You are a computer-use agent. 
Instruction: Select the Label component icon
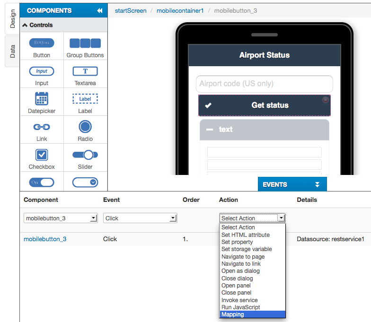tap(85, 99)
